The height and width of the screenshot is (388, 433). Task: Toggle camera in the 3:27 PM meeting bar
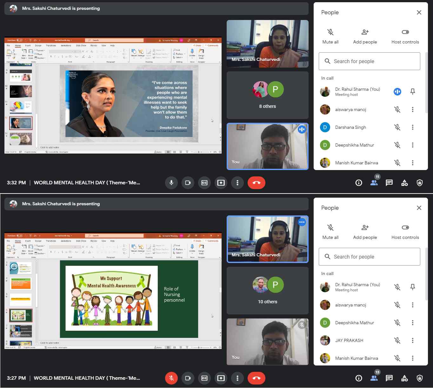tap(188, 378)
